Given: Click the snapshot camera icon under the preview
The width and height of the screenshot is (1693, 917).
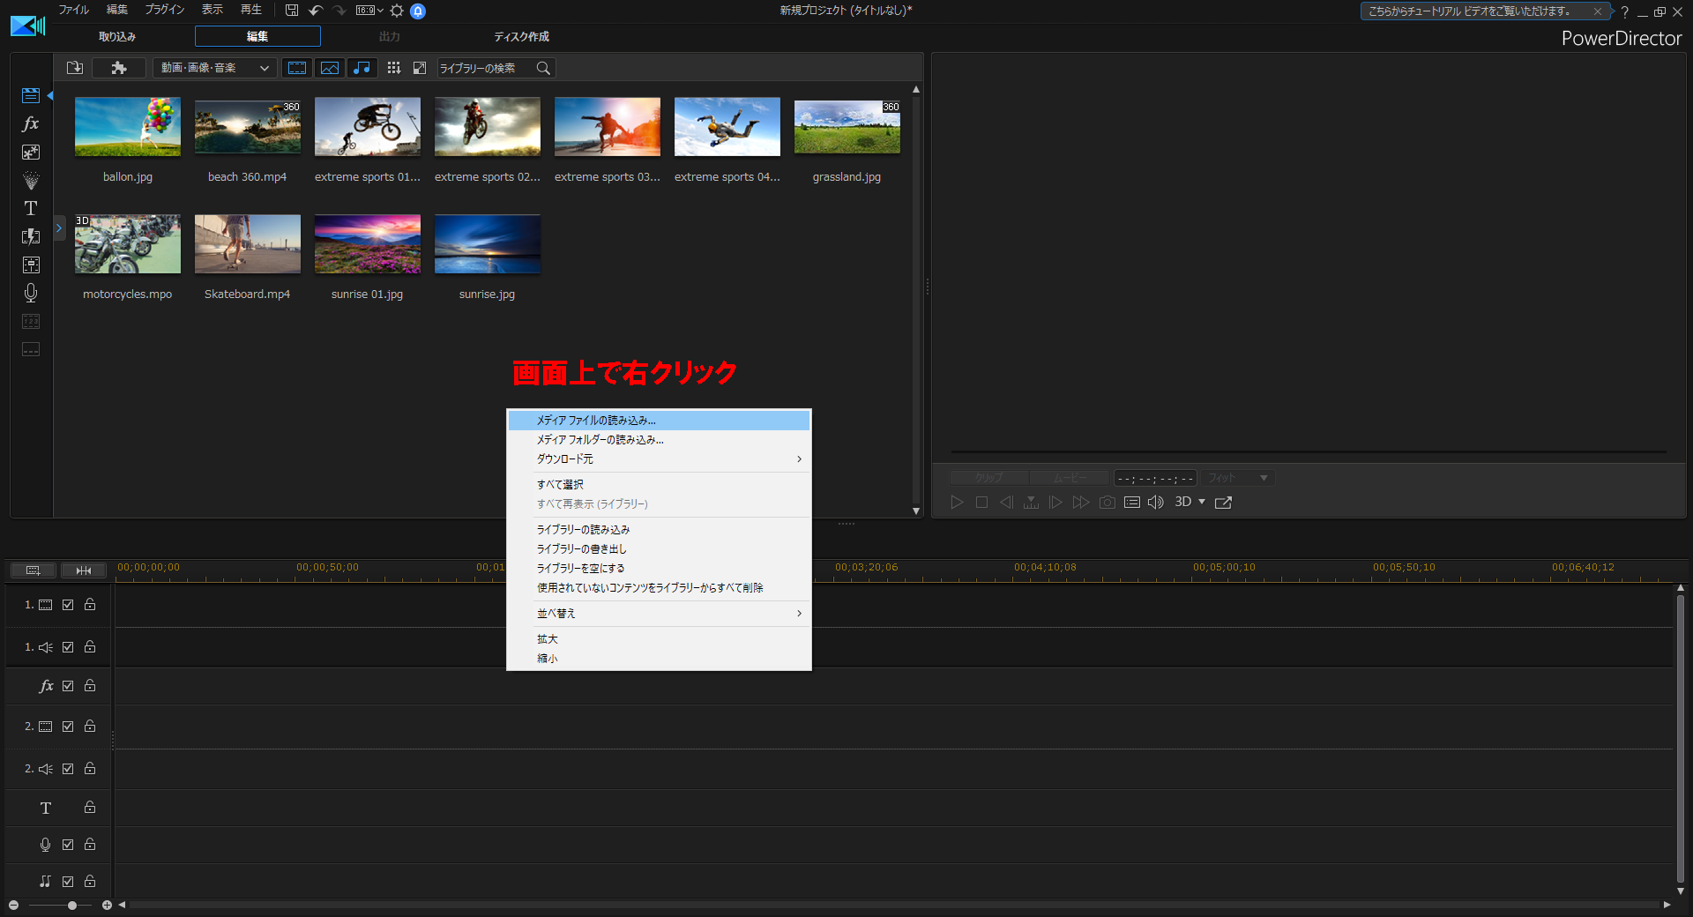Looking at the screenshot, I should (1107, 503).
